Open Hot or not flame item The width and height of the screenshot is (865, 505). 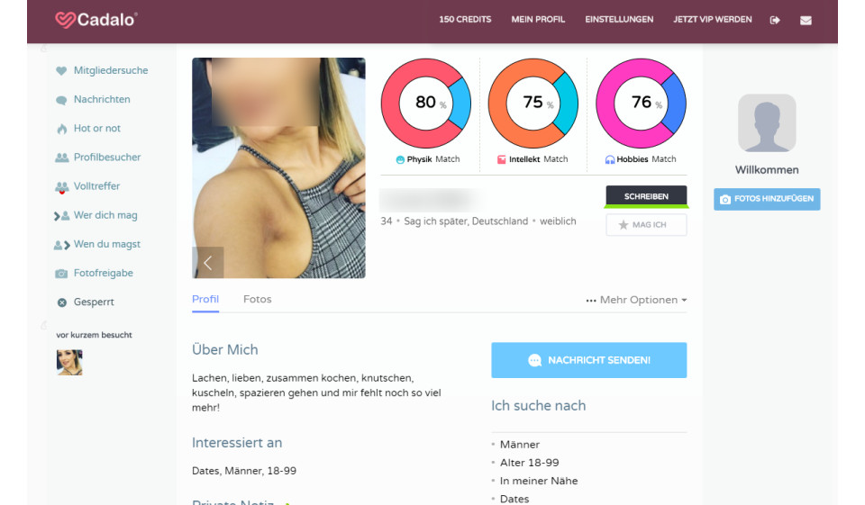point(87,129)
